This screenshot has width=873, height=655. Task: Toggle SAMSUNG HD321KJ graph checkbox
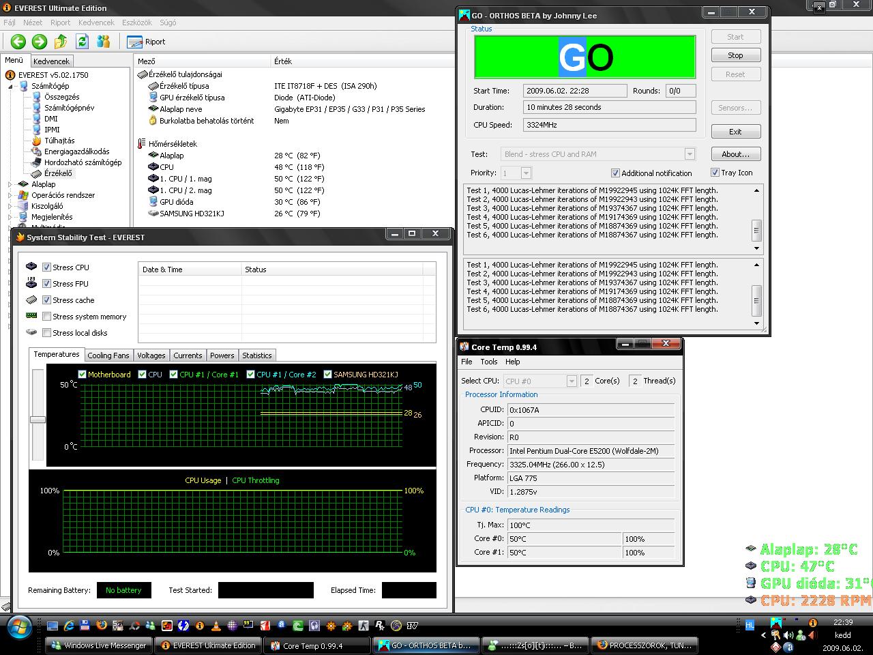tap(327, 375)
